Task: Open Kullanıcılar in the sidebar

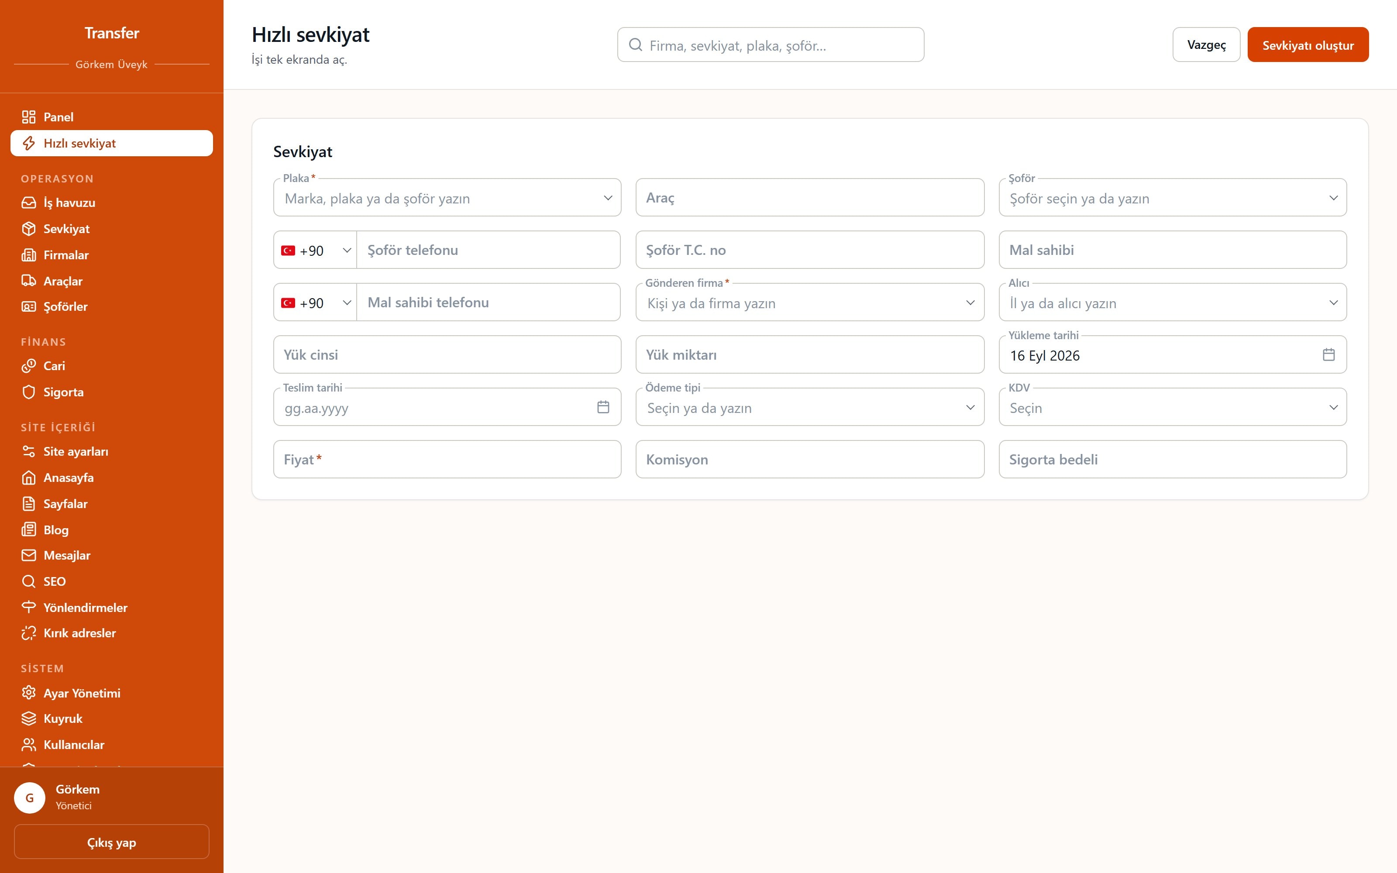Action: (111, 745)
